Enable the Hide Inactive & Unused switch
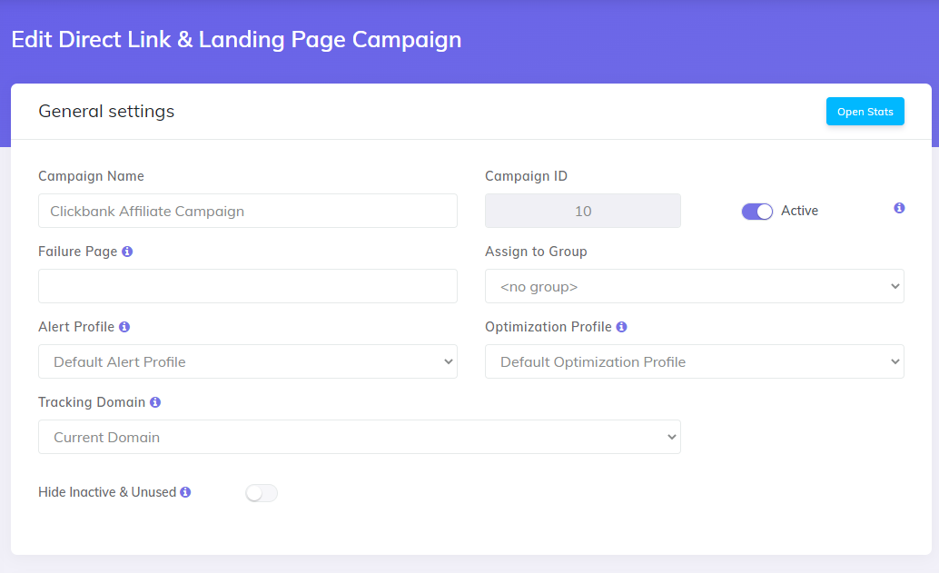This screenshot has height=573, width=939. pyautogui.click(x=262, y=493)
